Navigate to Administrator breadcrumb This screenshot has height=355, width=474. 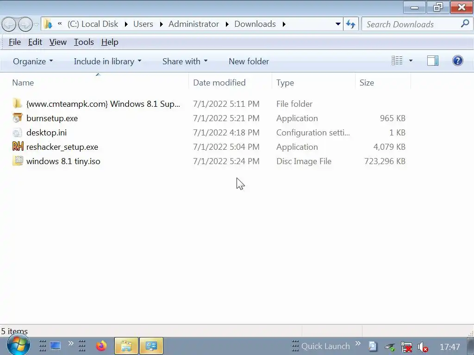click(x=193, y=24)
